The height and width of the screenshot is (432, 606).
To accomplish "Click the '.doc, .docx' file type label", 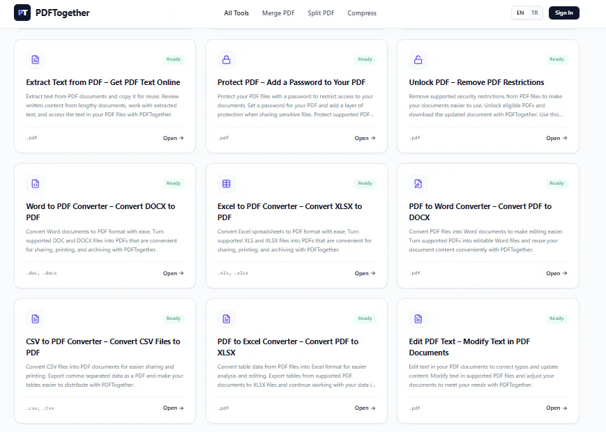I will [41, 273].
